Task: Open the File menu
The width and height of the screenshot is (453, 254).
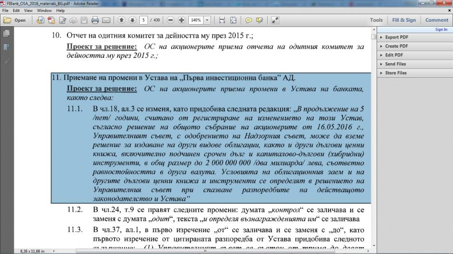Action: tap(5, 10)
